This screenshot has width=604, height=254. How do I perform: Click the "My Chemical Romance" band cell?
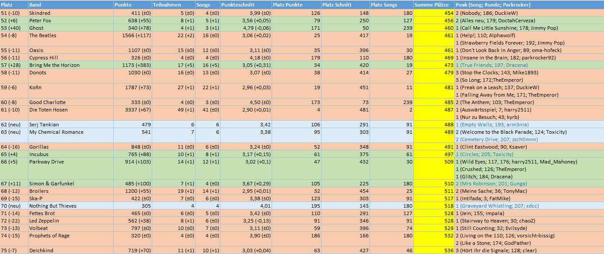pyautogui.click(x=70, y=136)
